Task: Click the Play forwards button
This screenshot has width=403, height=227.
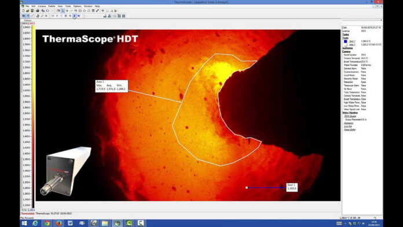Action: pos(75,16)
